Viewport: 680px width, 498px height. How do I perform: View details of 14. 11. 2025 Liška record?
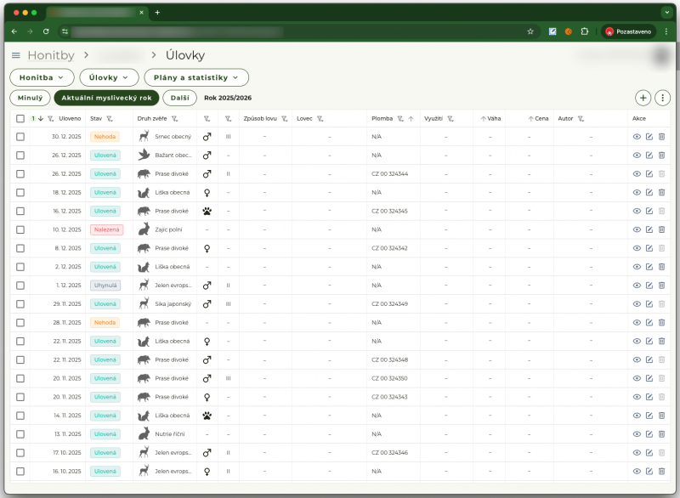pyautogui.click(x=637, y=416)
